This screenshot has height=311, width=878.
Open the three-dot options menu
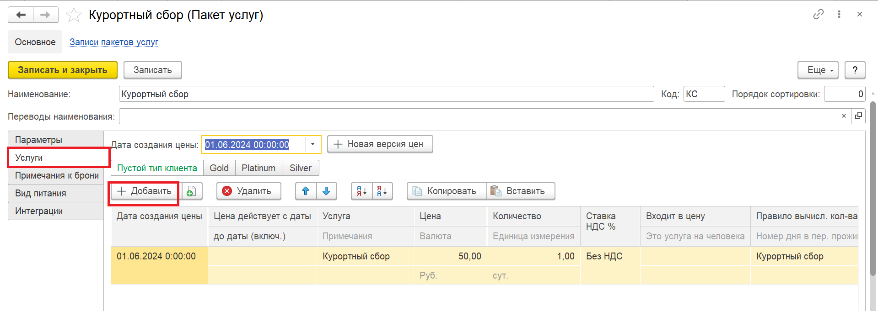click(839, 14)
